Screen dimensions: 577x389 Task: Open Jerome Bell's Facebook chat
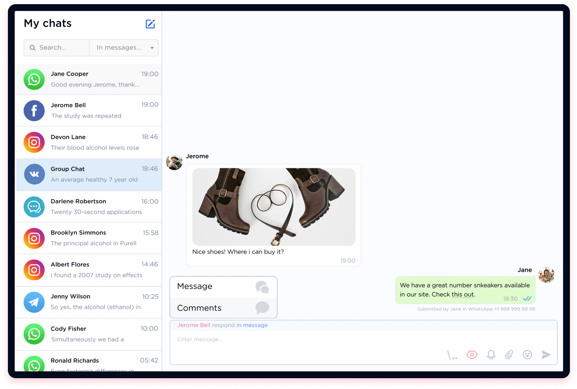pyautogui.click(x=89, y=111)
